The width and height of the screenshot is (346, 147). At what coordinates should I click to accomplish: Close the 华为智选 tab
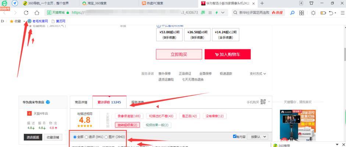point(254,3)
